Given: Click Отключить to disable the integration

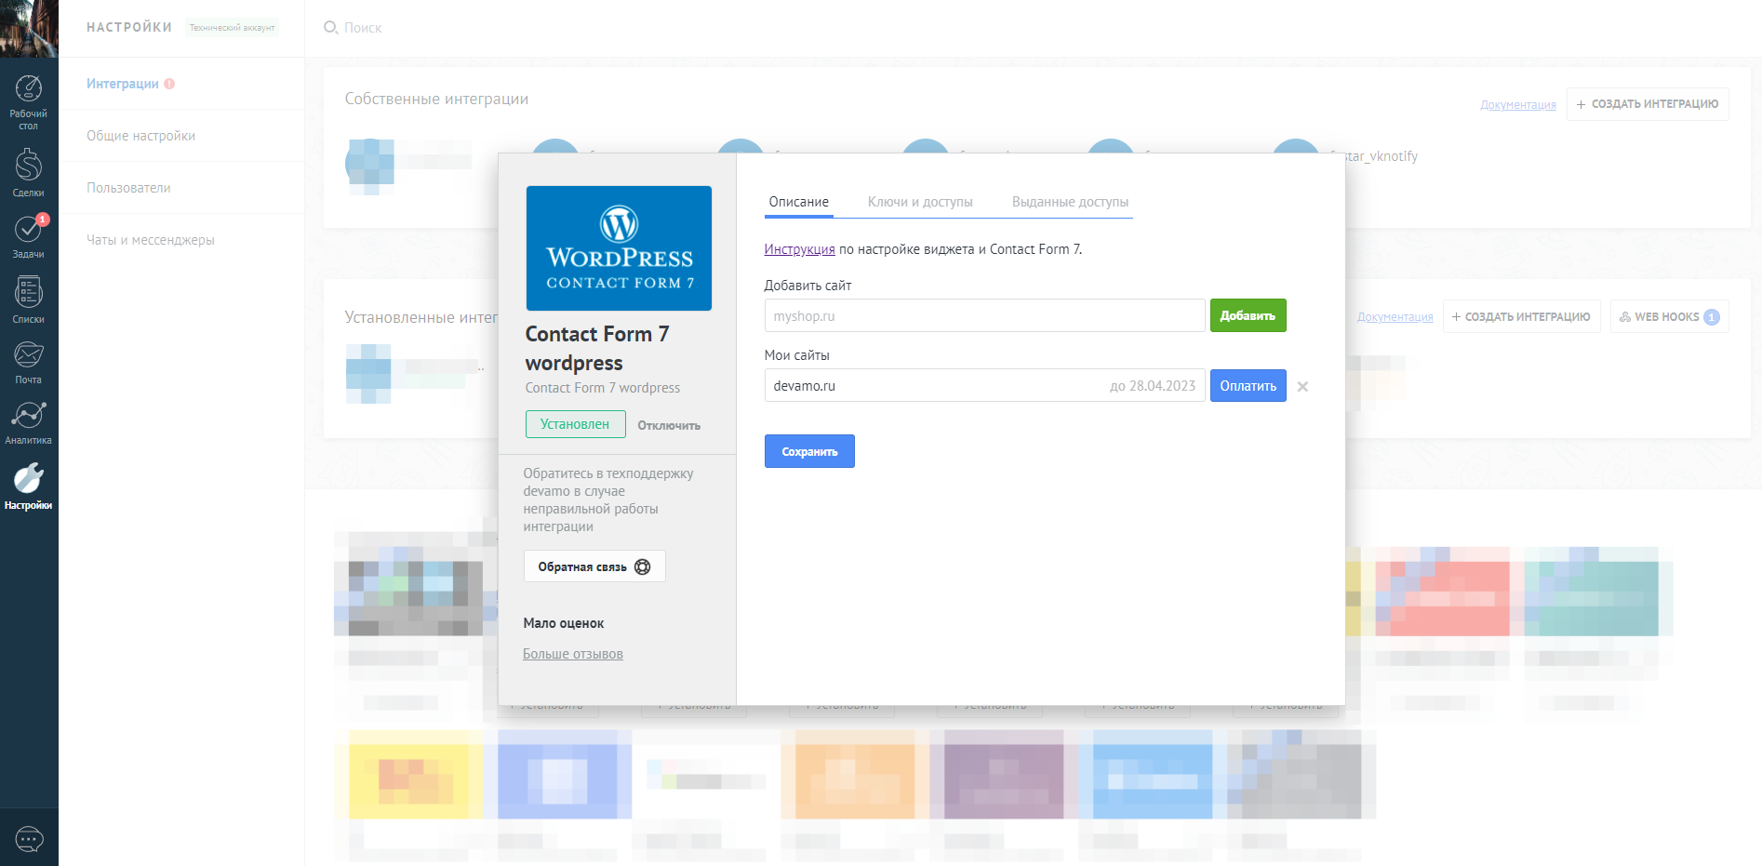Looking at the screenshot, I should (x=669, y=425).
